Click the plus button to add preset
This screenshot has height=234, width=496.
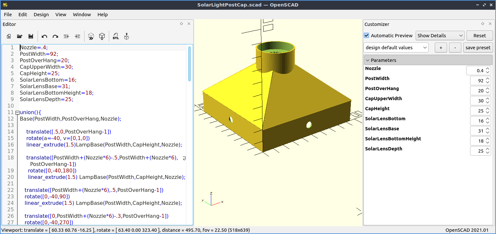pos(441,48)
